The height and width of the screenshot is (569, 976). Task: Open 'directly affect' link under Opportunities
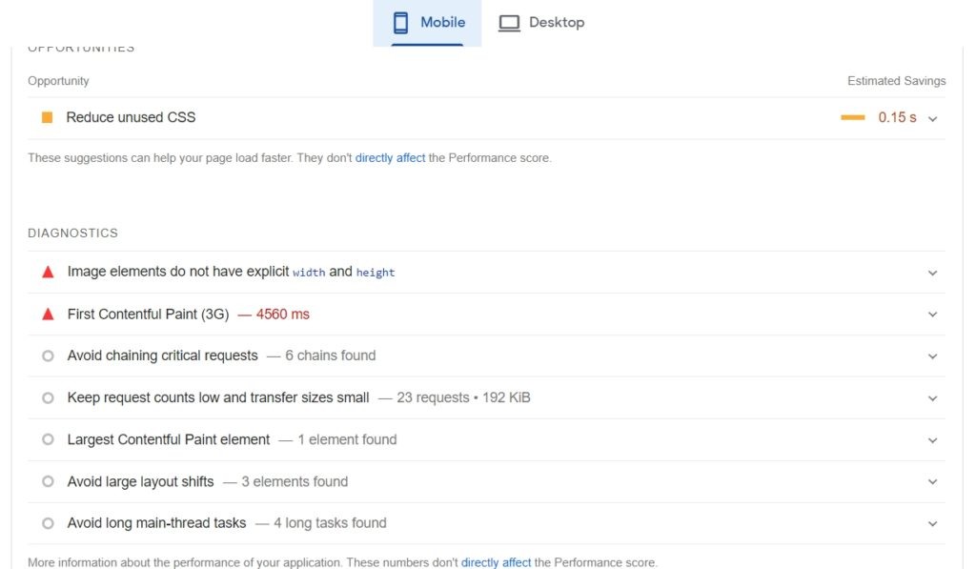tap(390, 158)
